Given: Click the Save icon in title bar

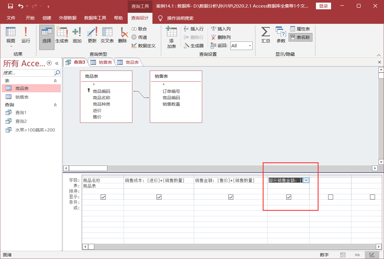Looking at the screenshot, I should coord(10,6).
